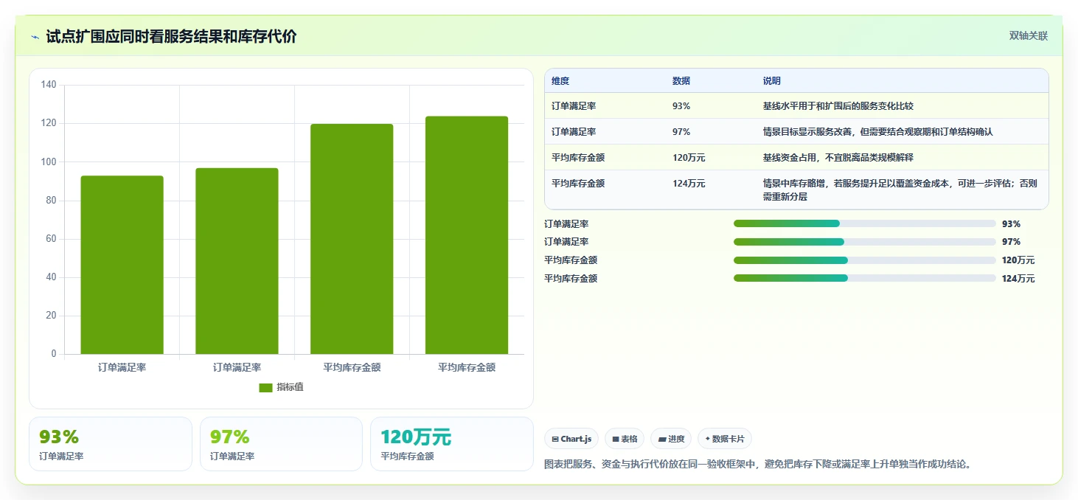Open the 120万元 平均库存金额 stat card
Viewport: 1078px width, 500px height.
point(451,444)
